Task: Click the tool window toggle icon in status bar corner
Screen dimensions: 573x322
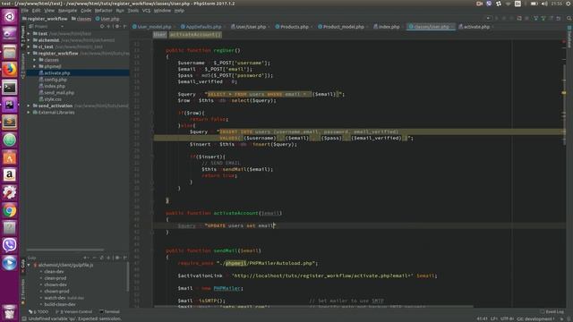Action: tap(24, 318)
